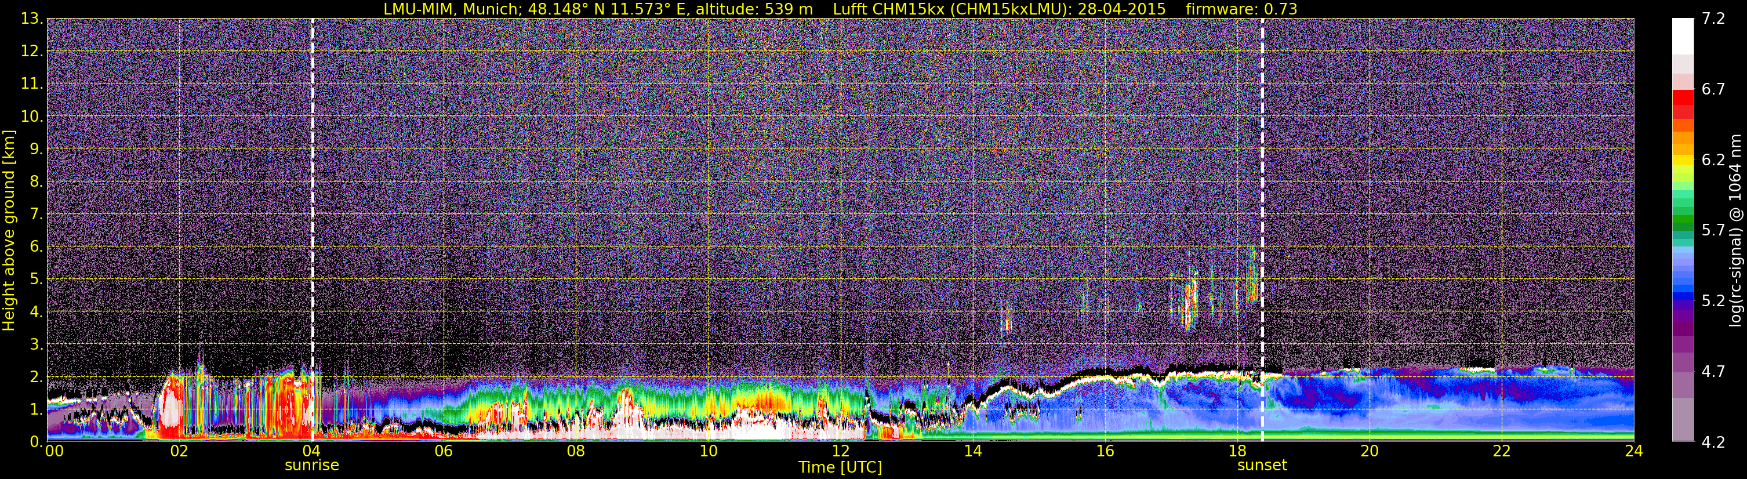Screen dimensions: 1747x479
Task: Click the 'Time [UTC]' axis title
Action: (840, 467)
